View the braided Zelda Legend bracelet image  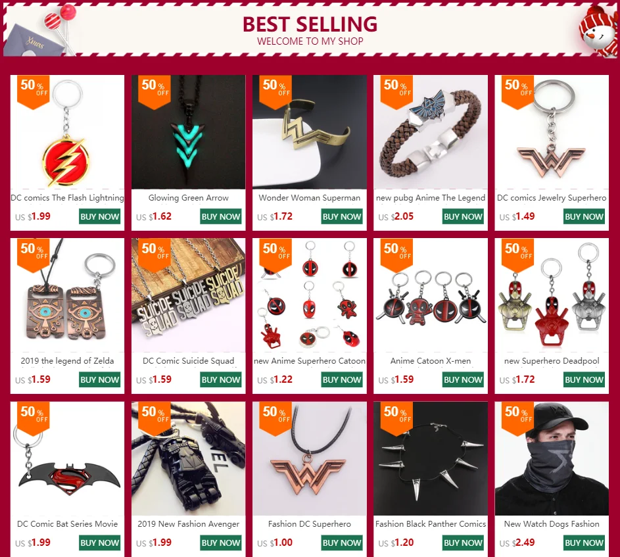pyautogui.click(x=431, y=132)
